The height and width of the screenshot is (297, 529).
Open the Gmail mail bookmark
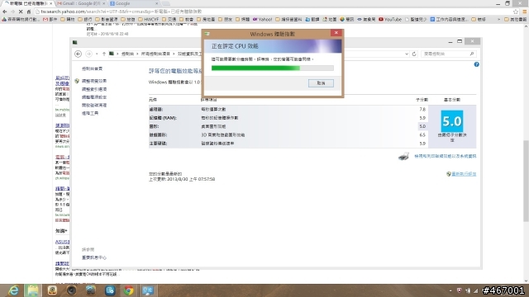[50, 20]
